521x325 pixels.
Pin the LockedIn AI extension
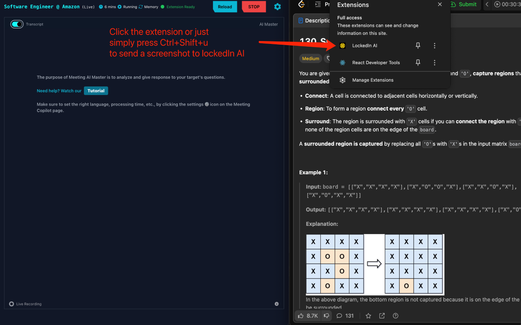pos(418,45)
